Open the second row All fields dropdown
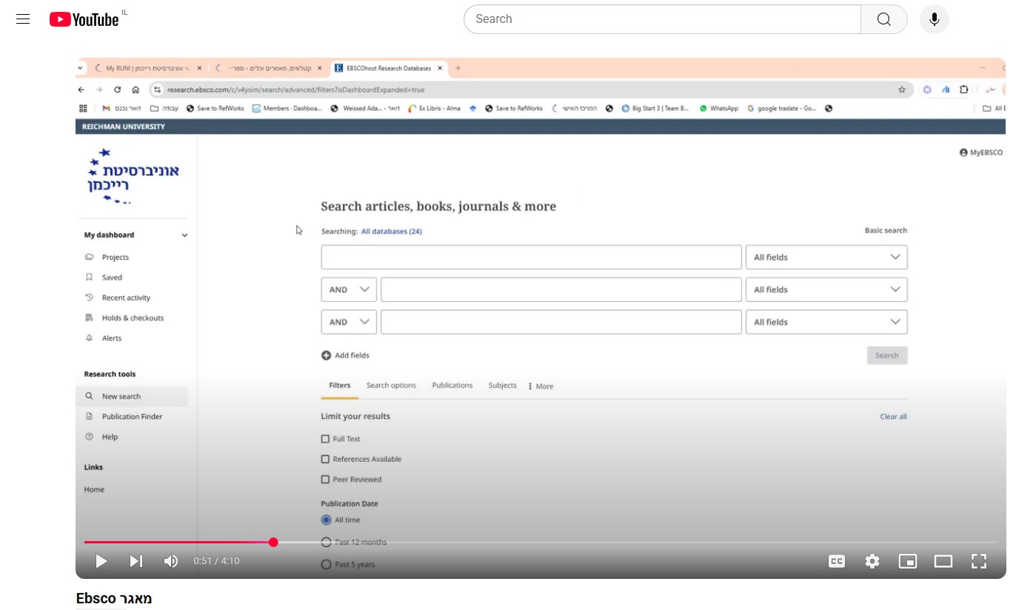The height and width of the screenshot is (610, 1016). pos(826,289)
